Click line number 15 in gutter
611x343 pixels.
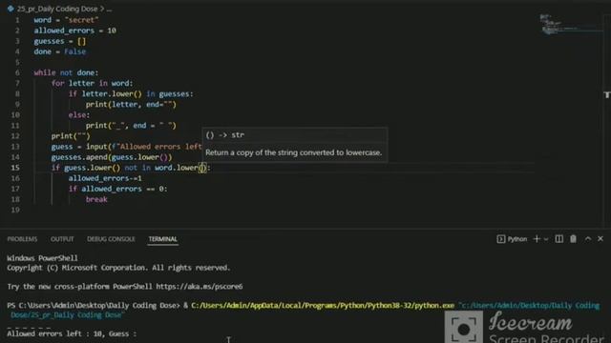coord(15,168)
